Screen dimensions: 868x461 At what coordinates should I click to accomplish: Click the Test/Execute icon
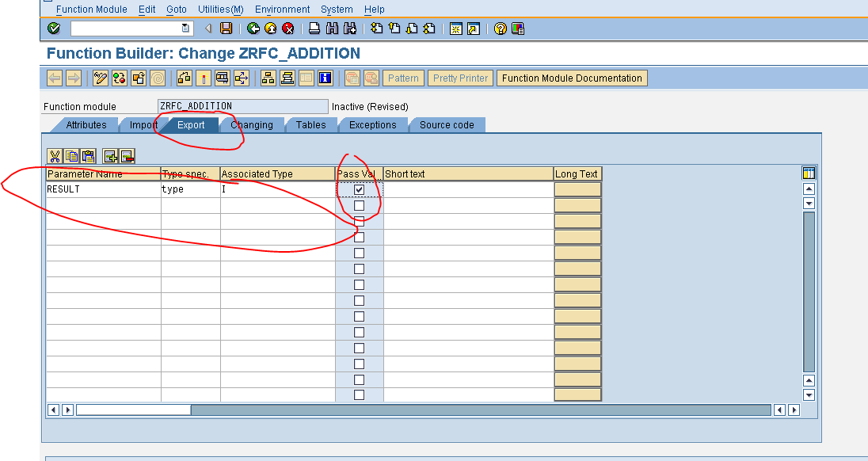click(223, 78)
